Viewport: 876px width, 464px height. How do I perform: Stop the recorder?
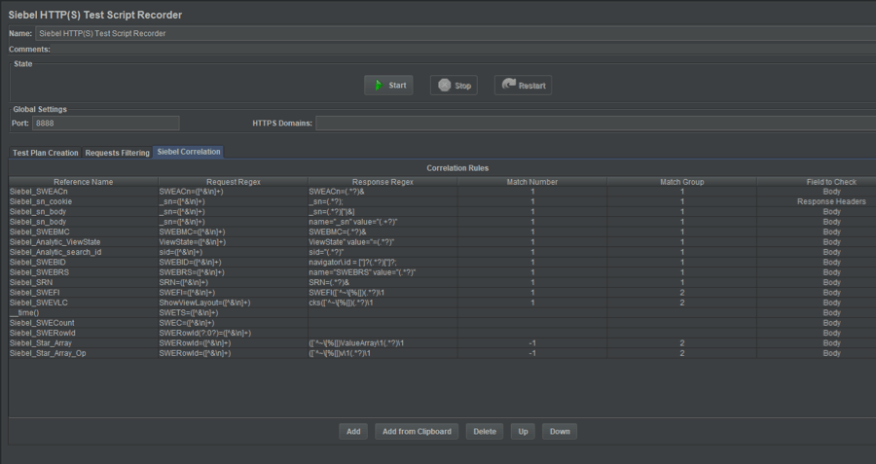[454, 86]
